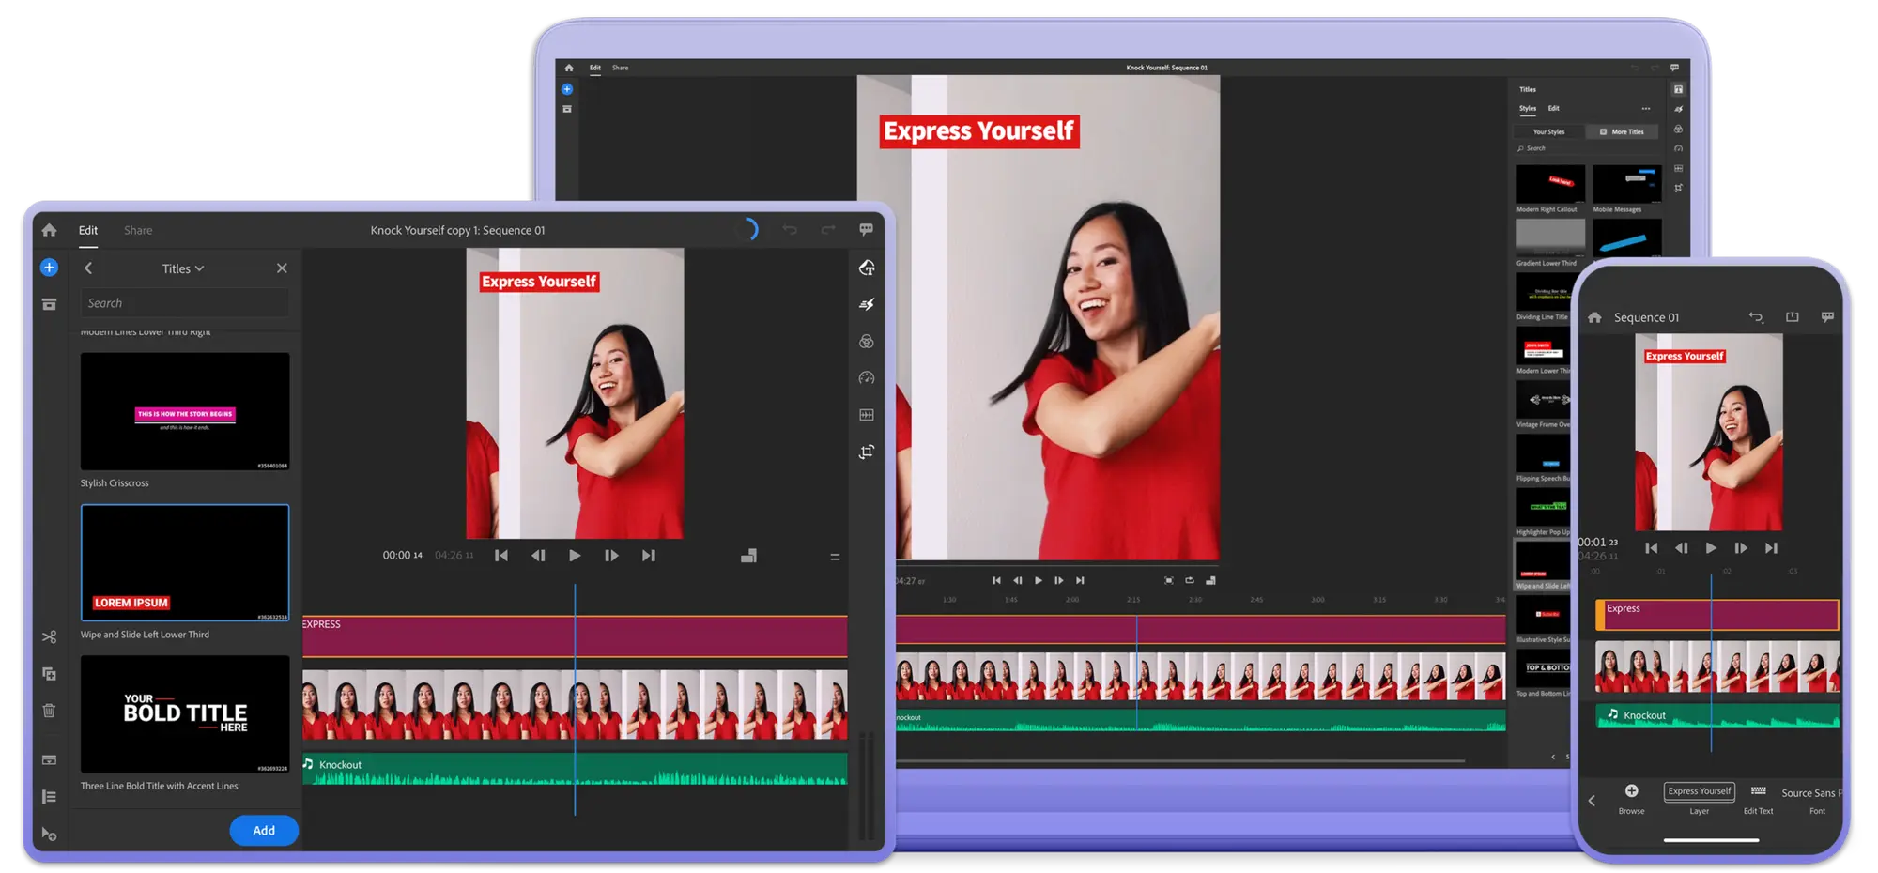Screen dimensions: 1878x873
Task: Open the Color adjustment icon on the toolbar
Action: pyautogui.click(x=867, y=340)
